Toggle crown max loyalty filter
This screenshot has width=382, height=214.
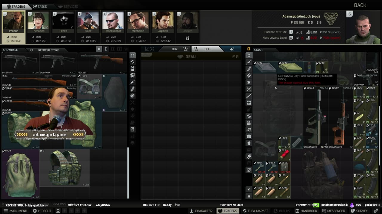126,49
